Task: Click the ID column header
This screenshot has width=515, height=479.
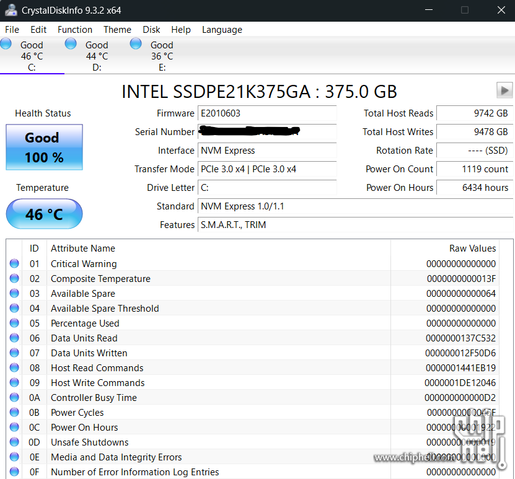Action: pos(34,248)
